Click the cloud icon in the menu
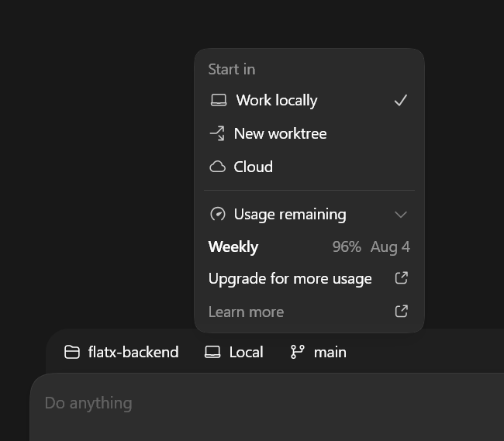Screen dimensions: 504x441 pyautogui.click(x=218, y=167)
